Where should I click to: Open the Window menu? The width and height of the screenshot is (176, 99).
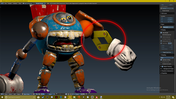(x=15, y=4)
